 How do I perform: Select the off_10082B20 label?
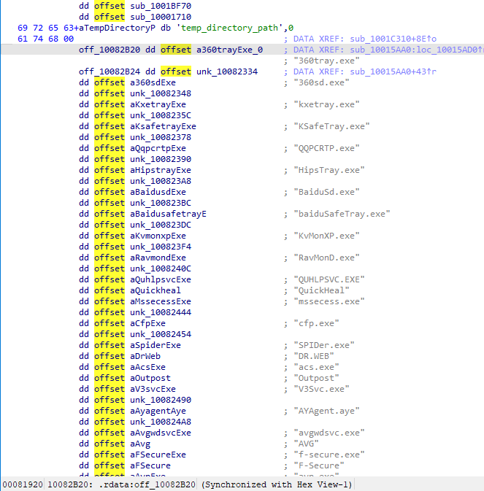(x=110, y=50)
